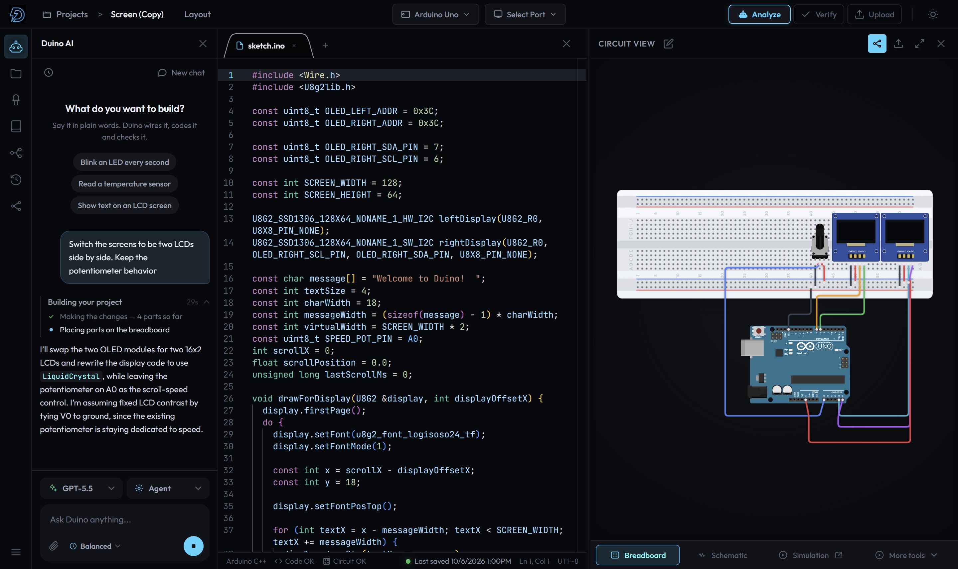Switch to the Breadboard view tab
The height and width of the screenshot is (569, 958).
637,555
